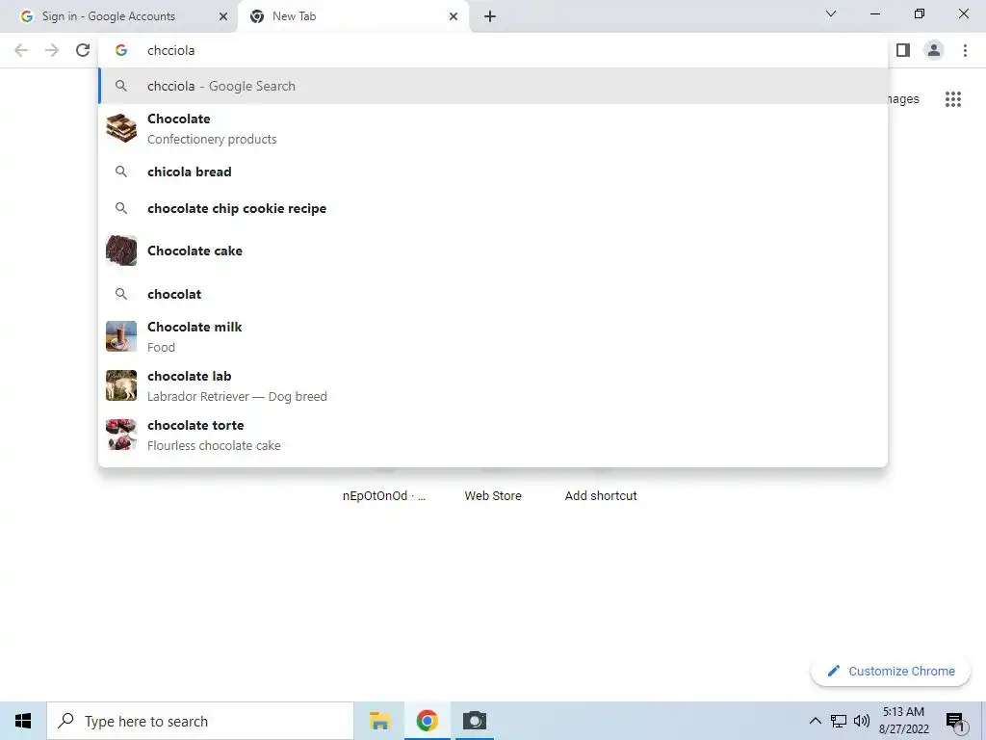Click magnifier icon beside chocolat
This screenshot has width=986, height=740.
click(121, 294)
